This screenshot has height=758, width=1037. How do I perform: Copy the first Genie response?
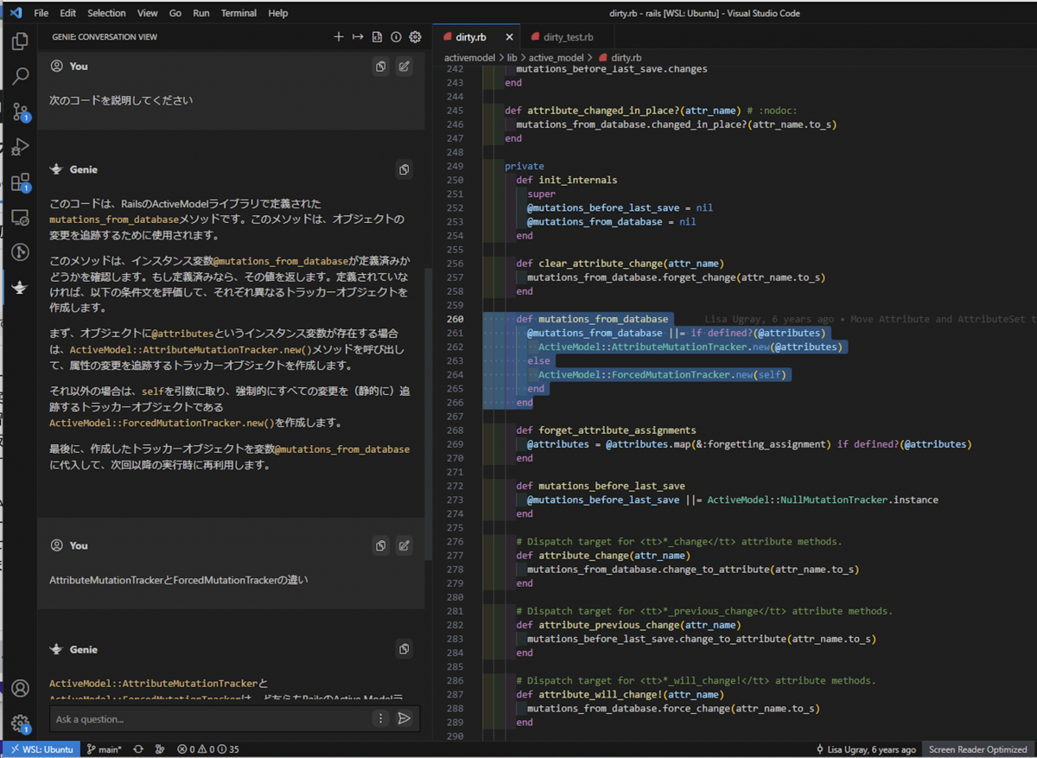coord(404,170)
